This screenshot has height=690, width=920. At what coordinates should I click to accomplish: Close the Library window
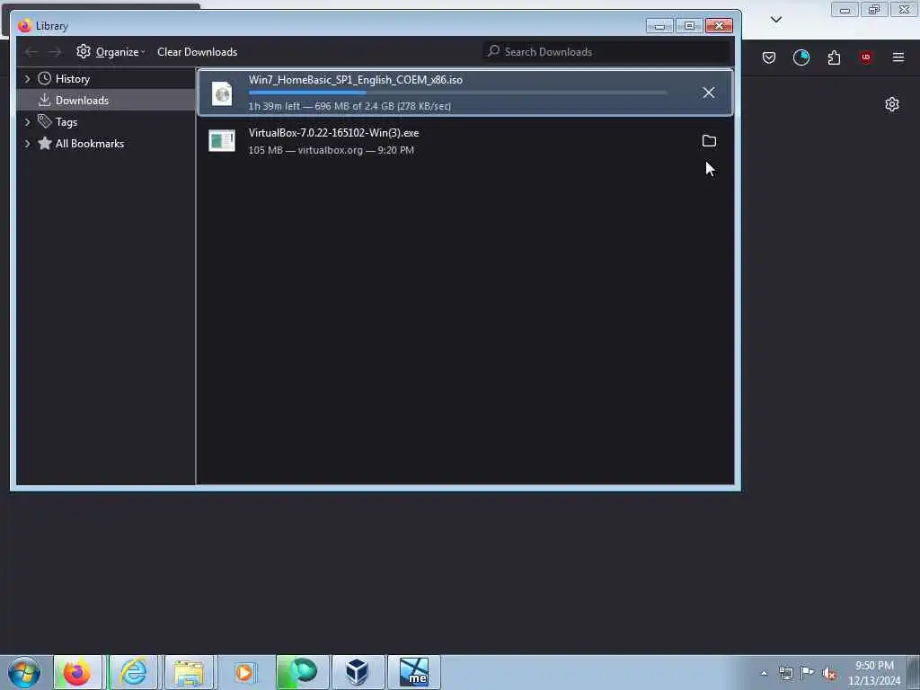(719, 26)
